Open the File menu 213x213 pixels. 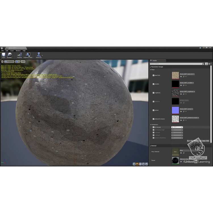[x=3, y=51]
